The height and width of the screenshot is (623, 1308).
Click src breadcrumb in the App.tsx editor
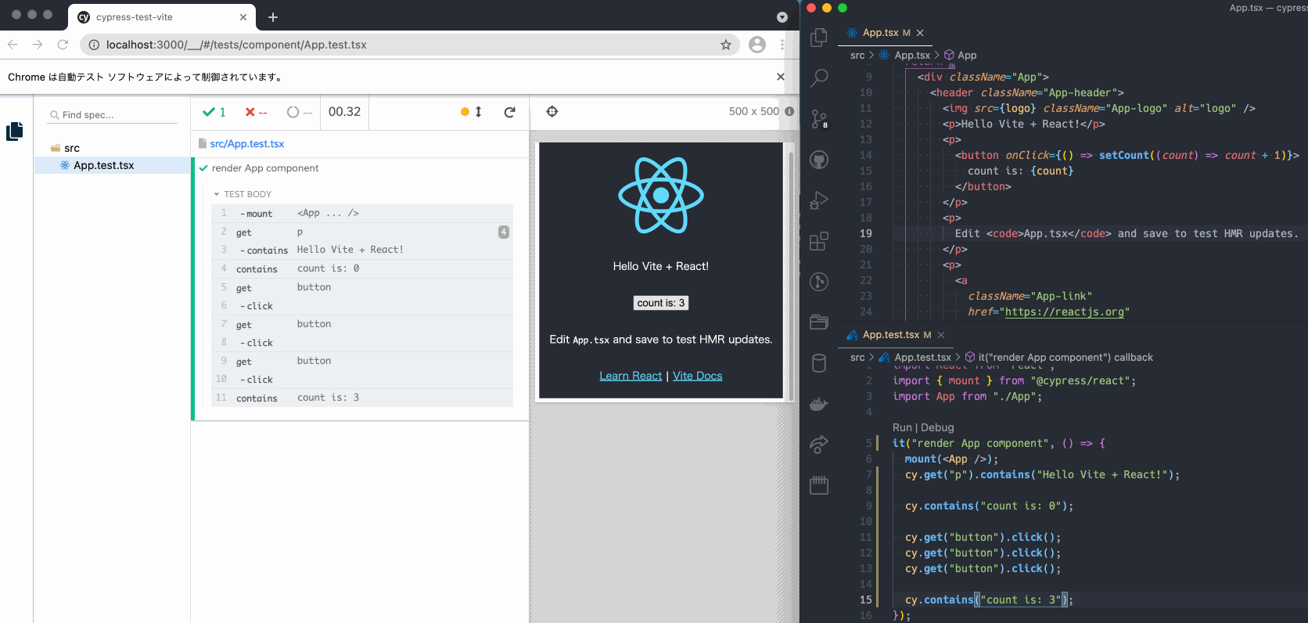[857, 56]
